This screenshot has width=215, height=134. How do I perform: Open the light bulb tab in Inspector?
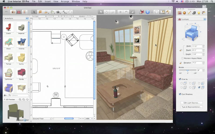[199, 13]
